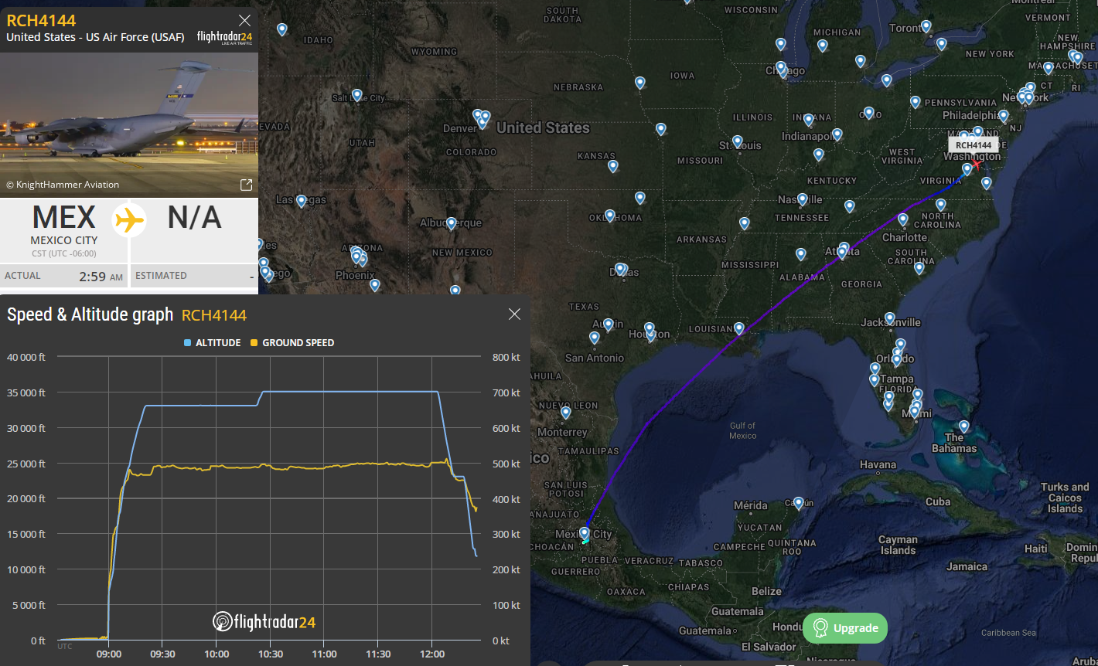
Task: Open the Nashville airport pin
Action: click(802, 199)
